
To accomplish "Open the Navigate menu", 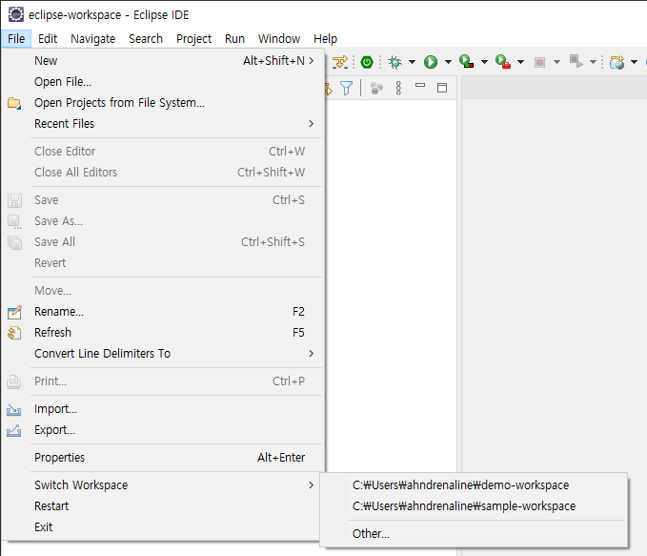I will [x=92, y=39].
